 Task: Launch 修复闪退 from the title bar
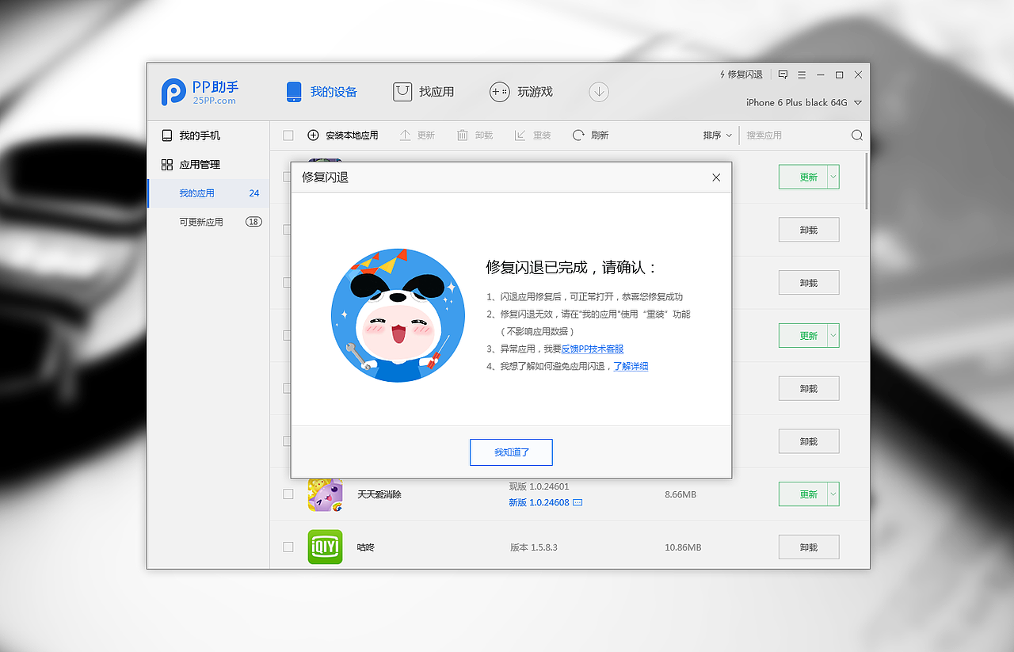740,74
